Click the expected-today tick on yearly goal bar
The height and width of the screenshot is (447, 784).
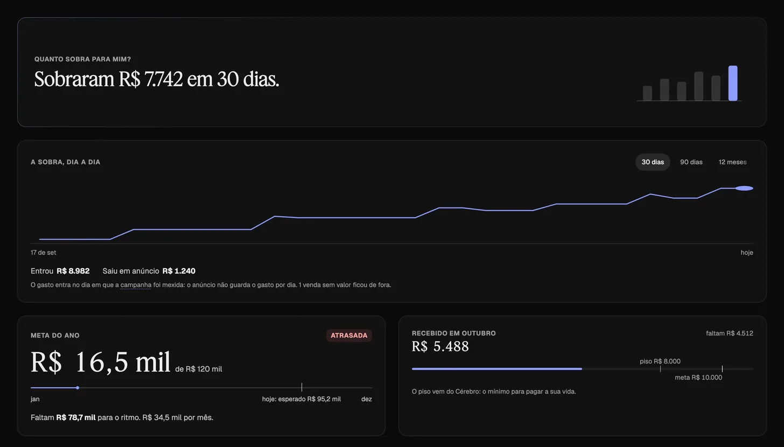pos(302,387)
